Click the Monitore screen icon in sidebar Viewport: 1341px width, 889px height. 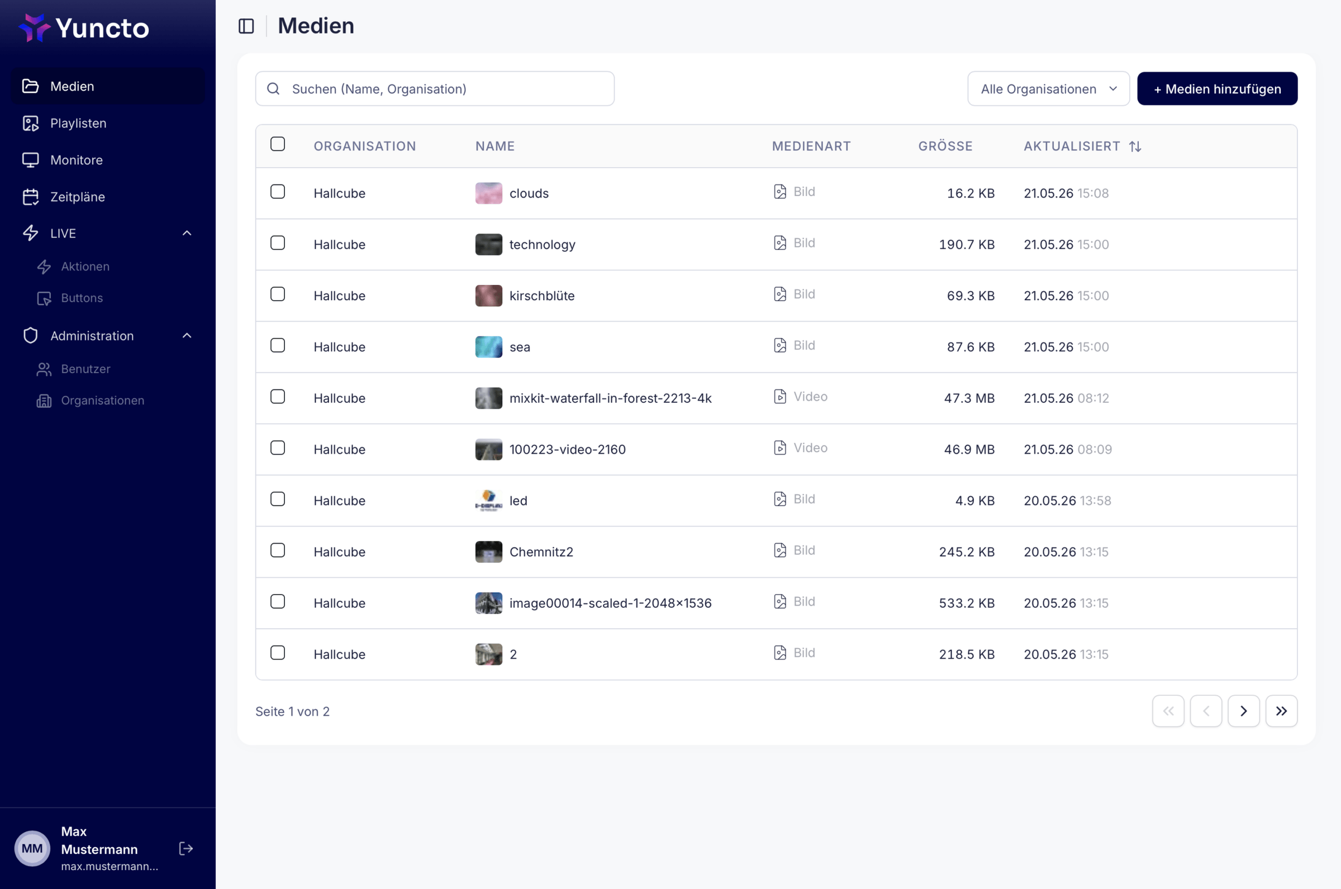pos(31,160)
